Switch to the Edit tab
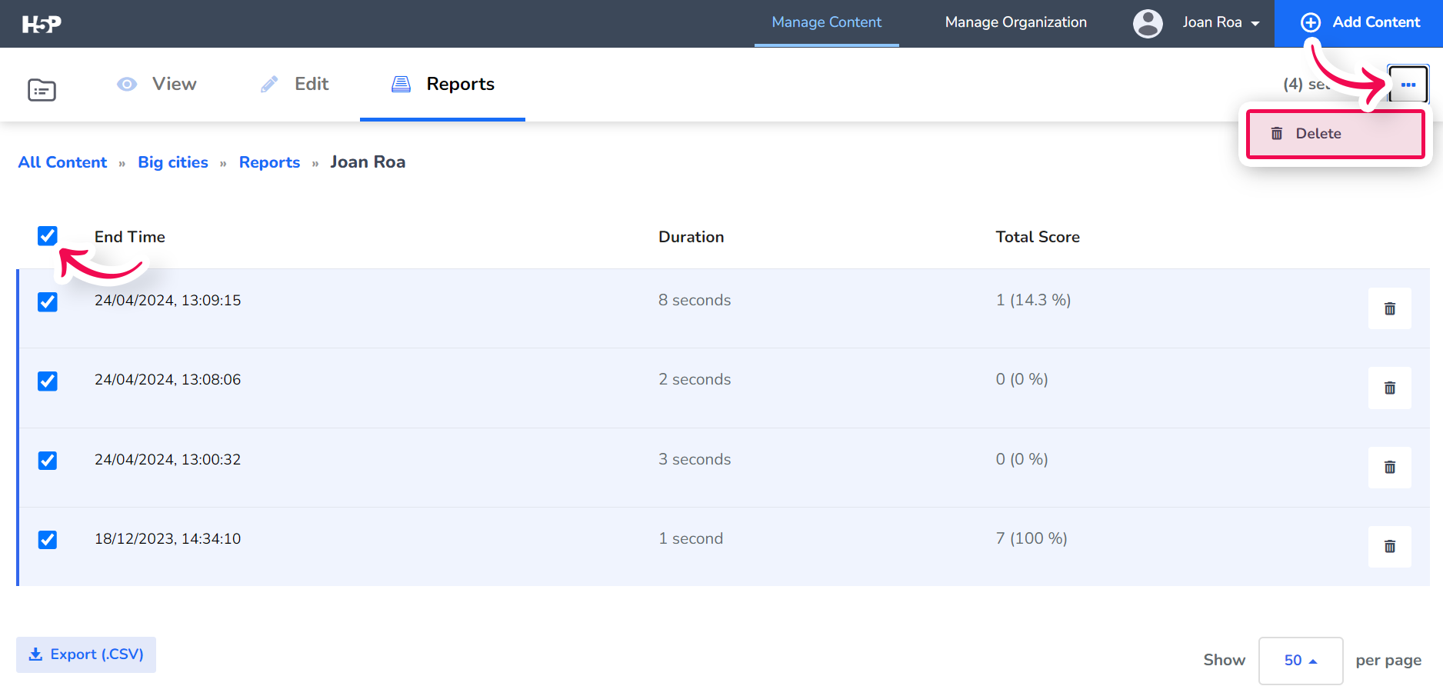The width and height of the screenshot is (1443, 696). coord(295,84)
